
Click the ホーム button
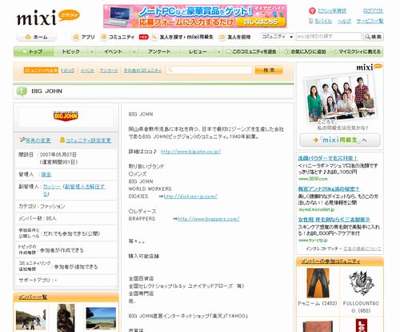pyautogui.click(x=37, y=37)
